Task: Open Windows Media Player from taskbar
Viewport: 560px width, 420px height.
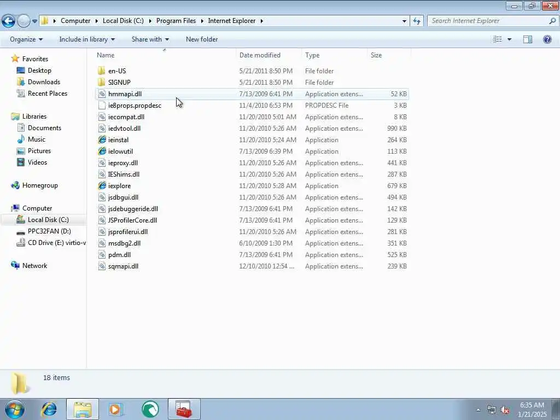Action: [x=116, y=409]
